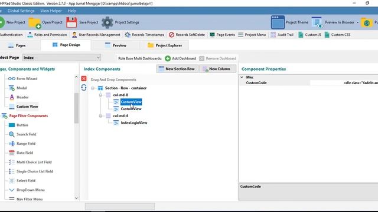Click the Remove Dashboard button
This screenshot has height=212, width=378.
pyautogui.click(x=218, y=58)
